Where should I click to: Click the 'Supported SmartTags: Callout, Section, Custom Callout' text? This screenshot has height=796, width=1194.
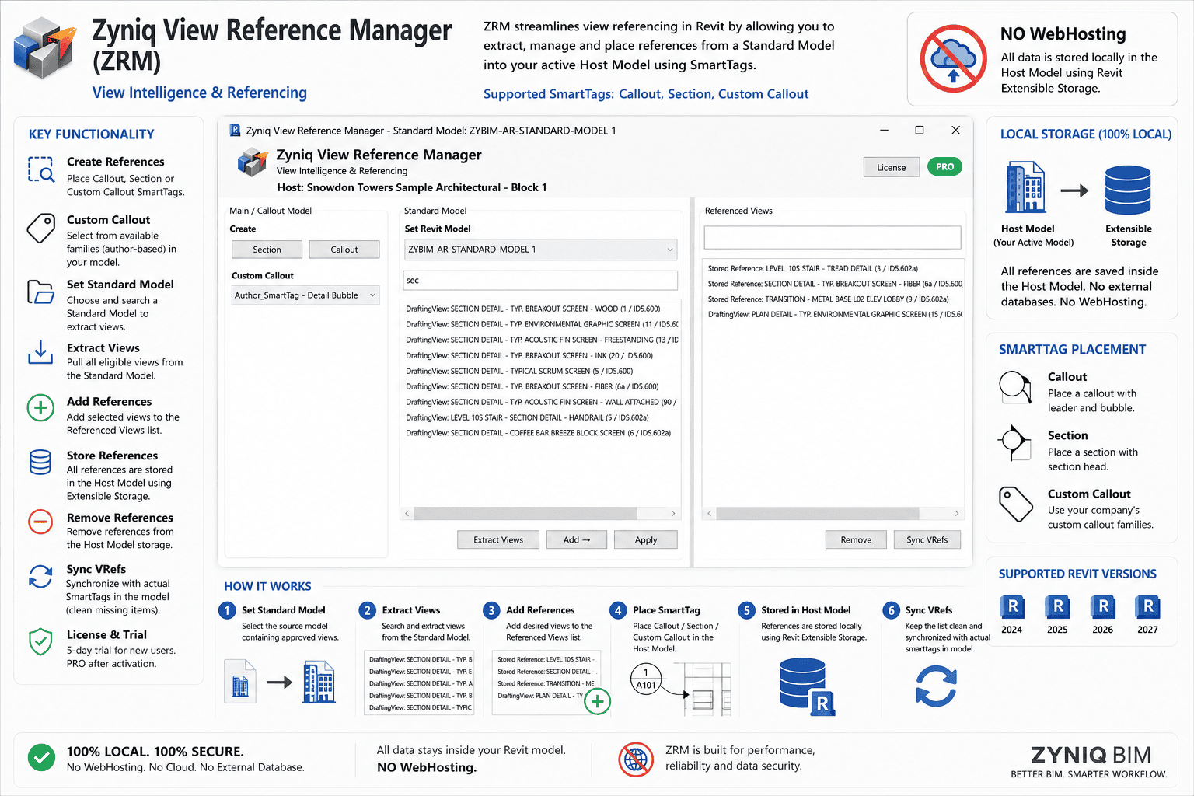click(646, 94)
